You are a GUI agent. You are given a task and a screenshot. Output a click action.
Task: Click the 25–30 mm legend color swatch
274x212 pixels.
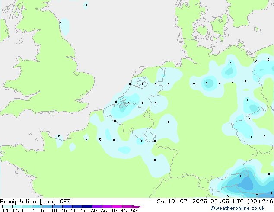[87, 206]
